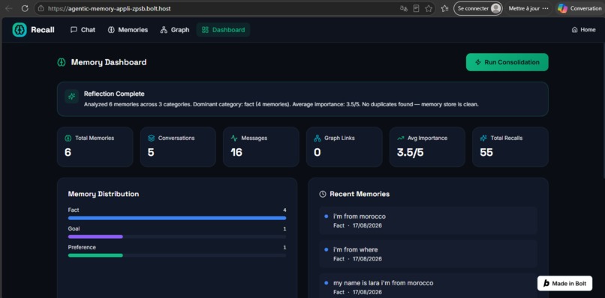Click the Reflection Complete sparkle icon
The width and height of the screenshot is (605, 298).
click(72, 97)
